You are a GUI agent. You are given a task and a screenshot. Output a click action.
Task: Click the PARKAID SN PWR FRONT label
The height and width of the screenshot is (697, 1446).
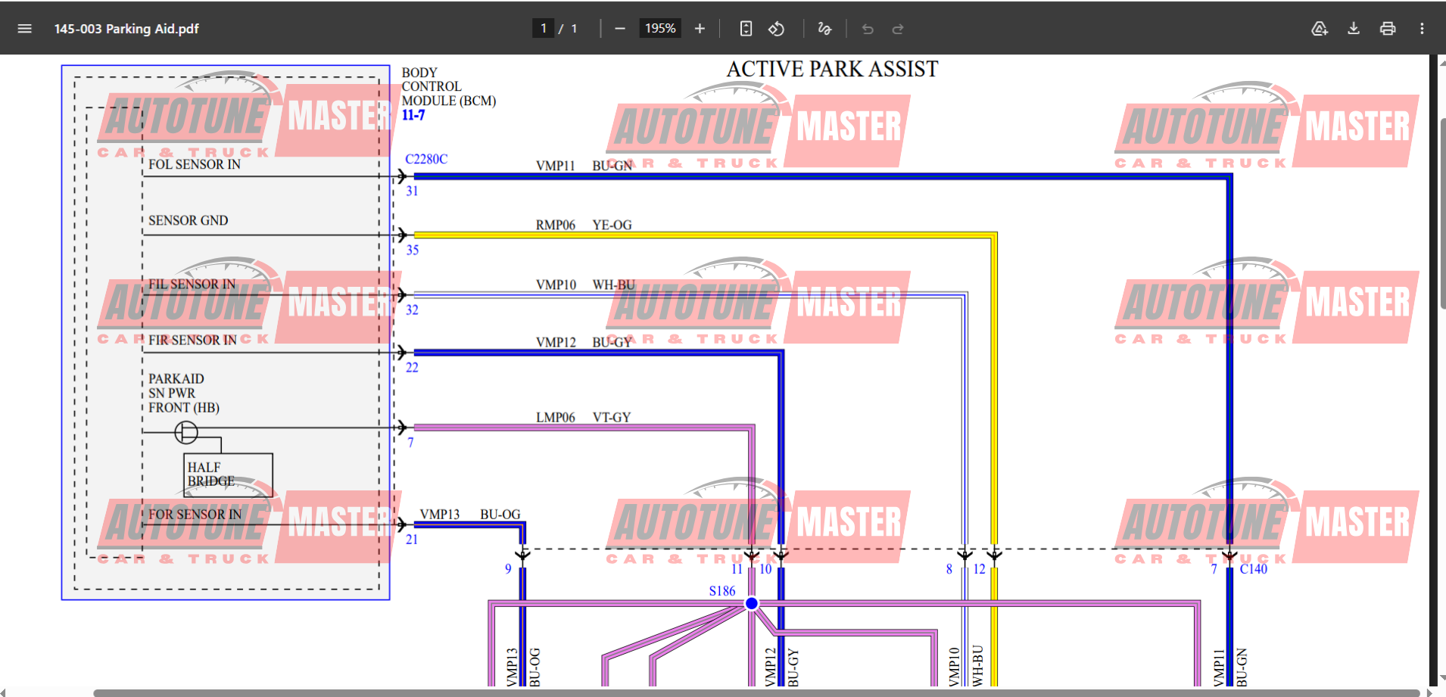184,393
